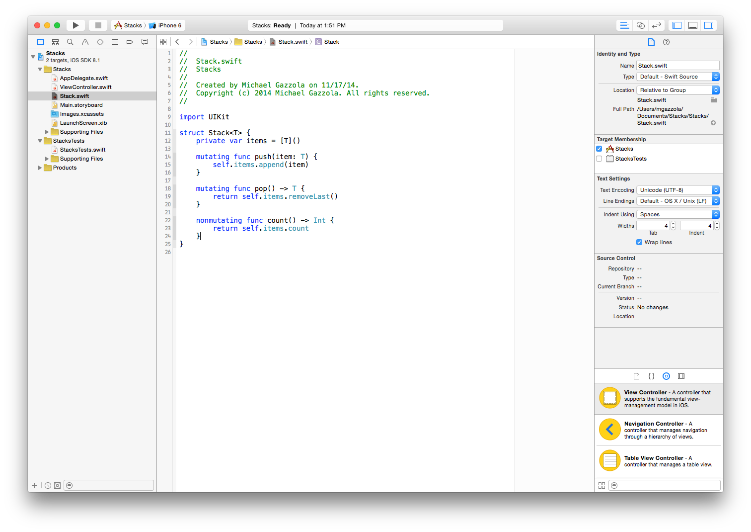Show only source-controlled files filter
Screen dimensions: 751x532
(x=57, y=485)
